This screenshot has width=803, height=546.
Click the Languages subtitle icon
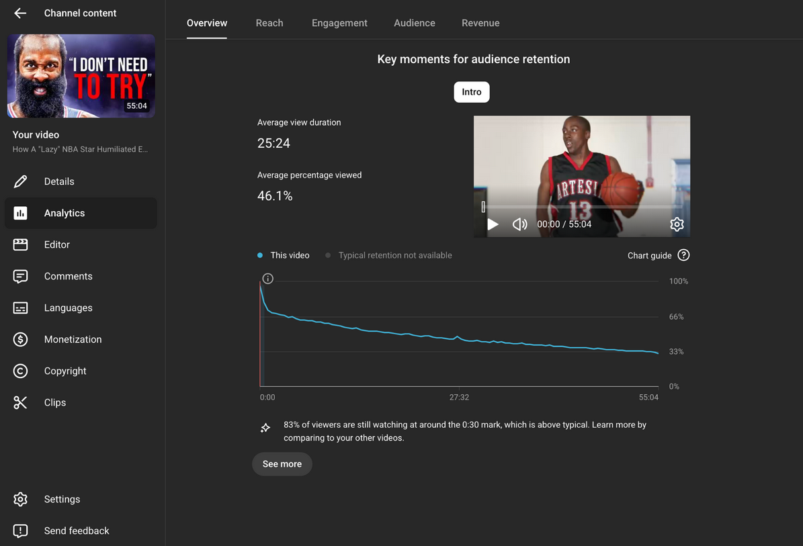(20, 308)
